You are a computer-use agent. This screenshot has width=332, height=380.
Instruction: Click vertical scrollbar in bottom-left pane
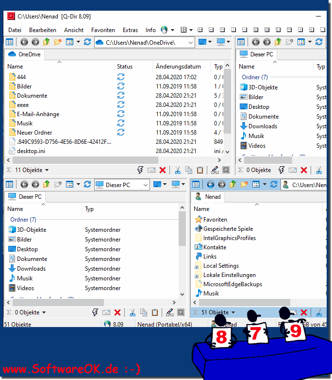pyautogui.click(x=183, y=229)
